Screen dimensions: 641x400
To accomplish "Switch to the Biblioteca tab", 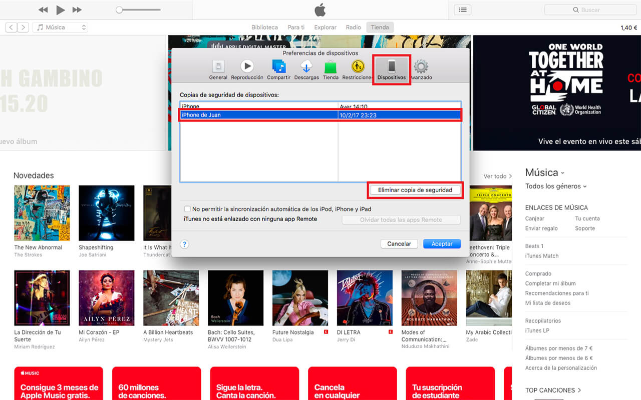I will [264, 27].
